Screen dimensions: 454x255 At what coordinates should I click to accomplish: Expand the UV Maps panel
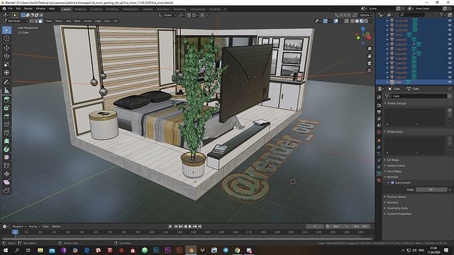(x=393, y=160)
